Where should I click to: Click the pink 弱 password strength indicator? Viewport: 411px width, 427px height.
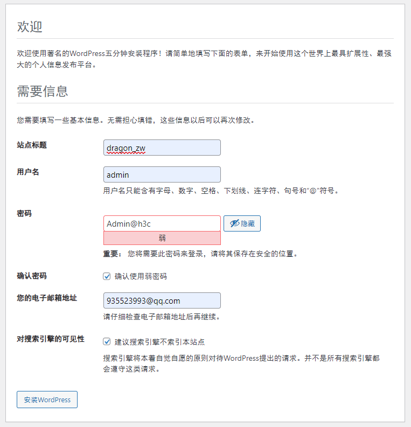(162, 239)
